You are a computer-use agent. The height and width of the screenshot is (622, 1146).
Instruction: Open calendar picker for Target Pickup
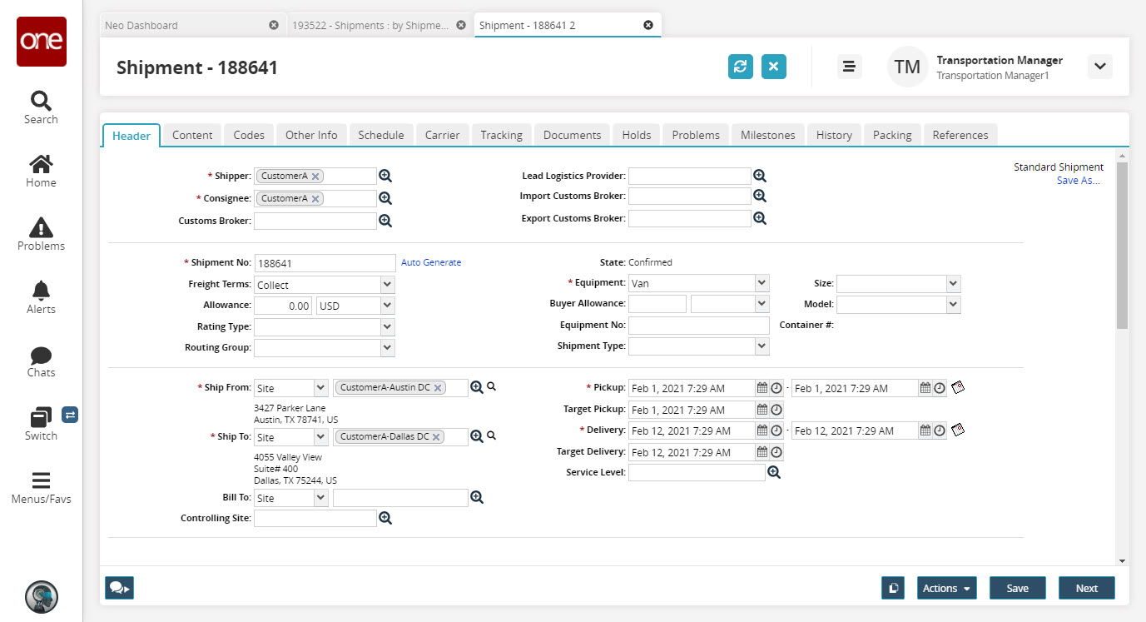tap(762, 410)
